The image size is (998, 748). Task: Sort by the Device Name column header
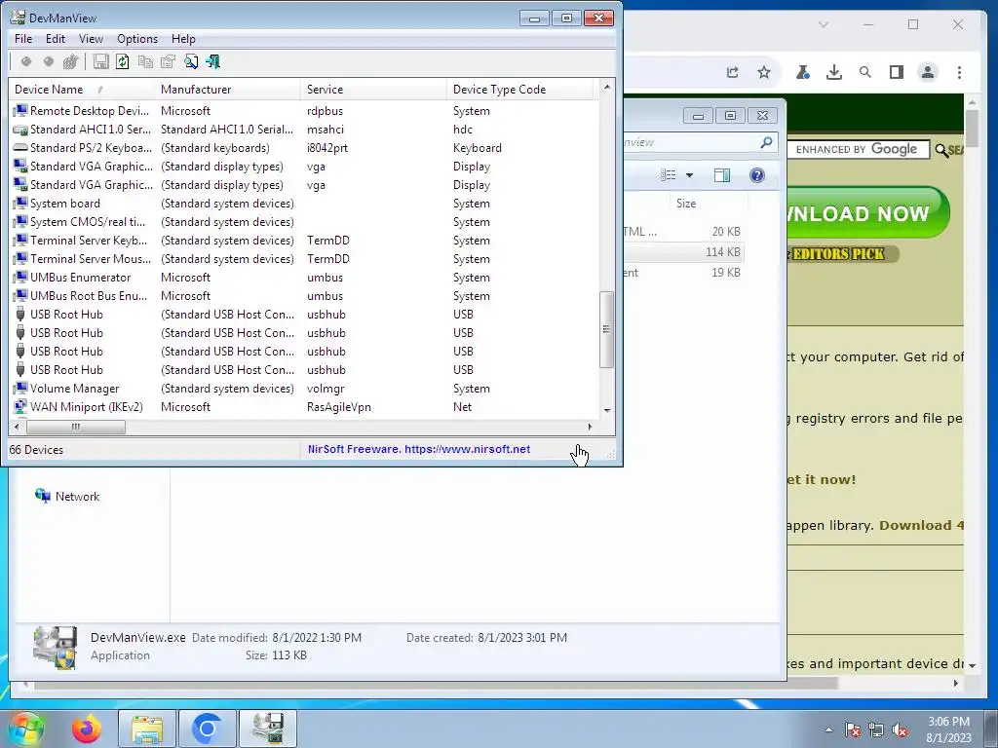[x=81, y=90]
